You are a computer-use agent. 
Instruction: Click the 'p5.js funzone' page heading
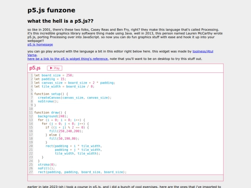click(51, 10)
